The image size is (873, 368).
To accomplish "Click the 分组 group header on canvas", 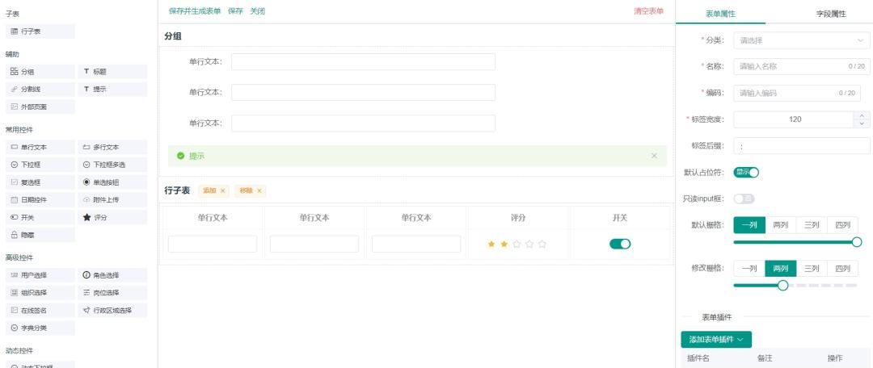I will tap(173, 36).
